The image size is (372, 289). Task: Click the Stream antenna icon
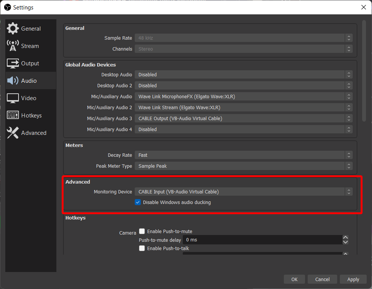12,46
